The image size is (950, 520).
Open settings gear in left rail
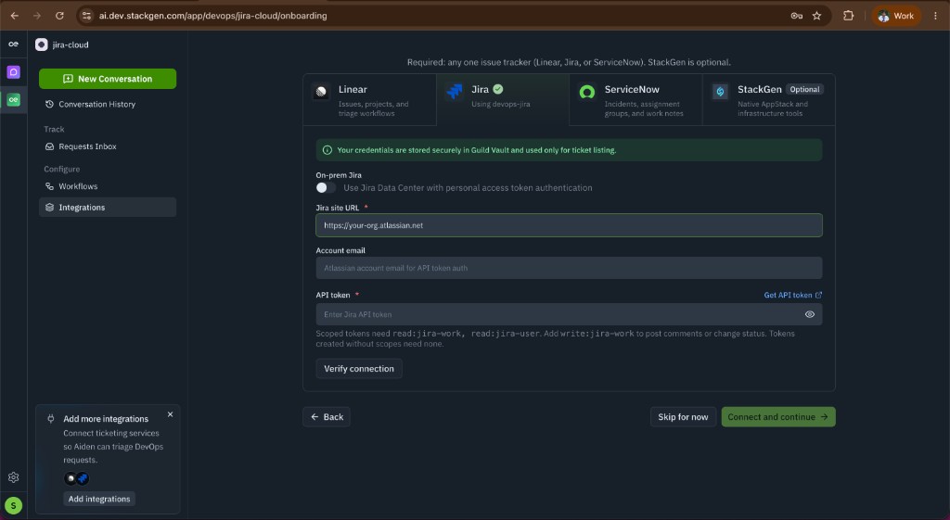tap(13, 477)
